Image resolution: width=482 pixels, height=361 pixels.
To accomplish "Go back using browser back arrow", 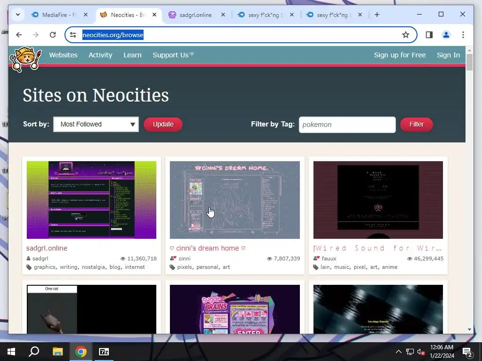I will [x=19, y=35].
